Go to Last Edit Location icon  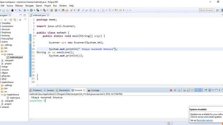(116, 10)
